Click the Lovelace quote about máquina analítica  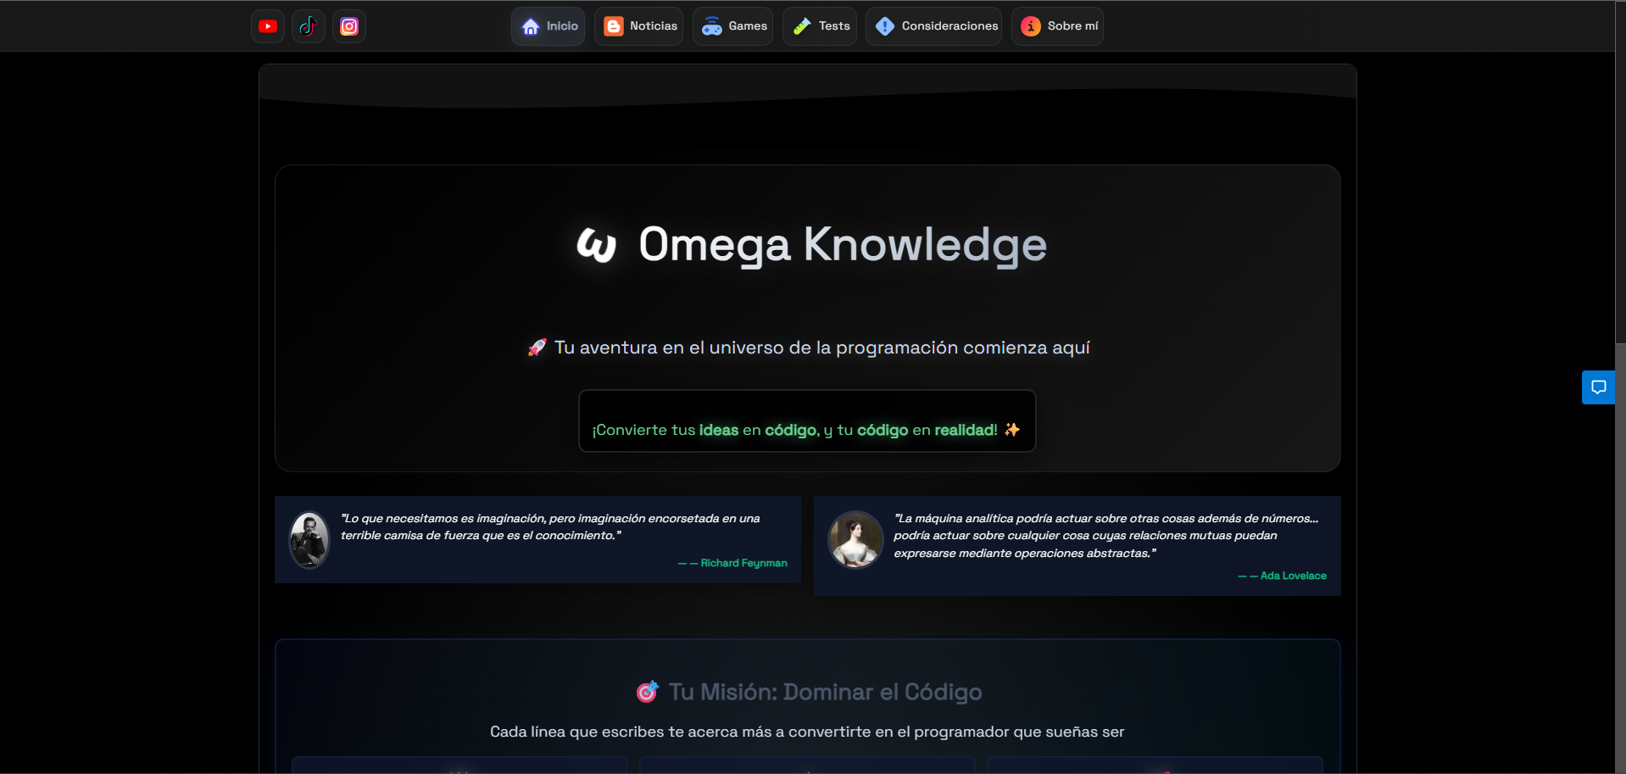click(x=1105, y=536)
